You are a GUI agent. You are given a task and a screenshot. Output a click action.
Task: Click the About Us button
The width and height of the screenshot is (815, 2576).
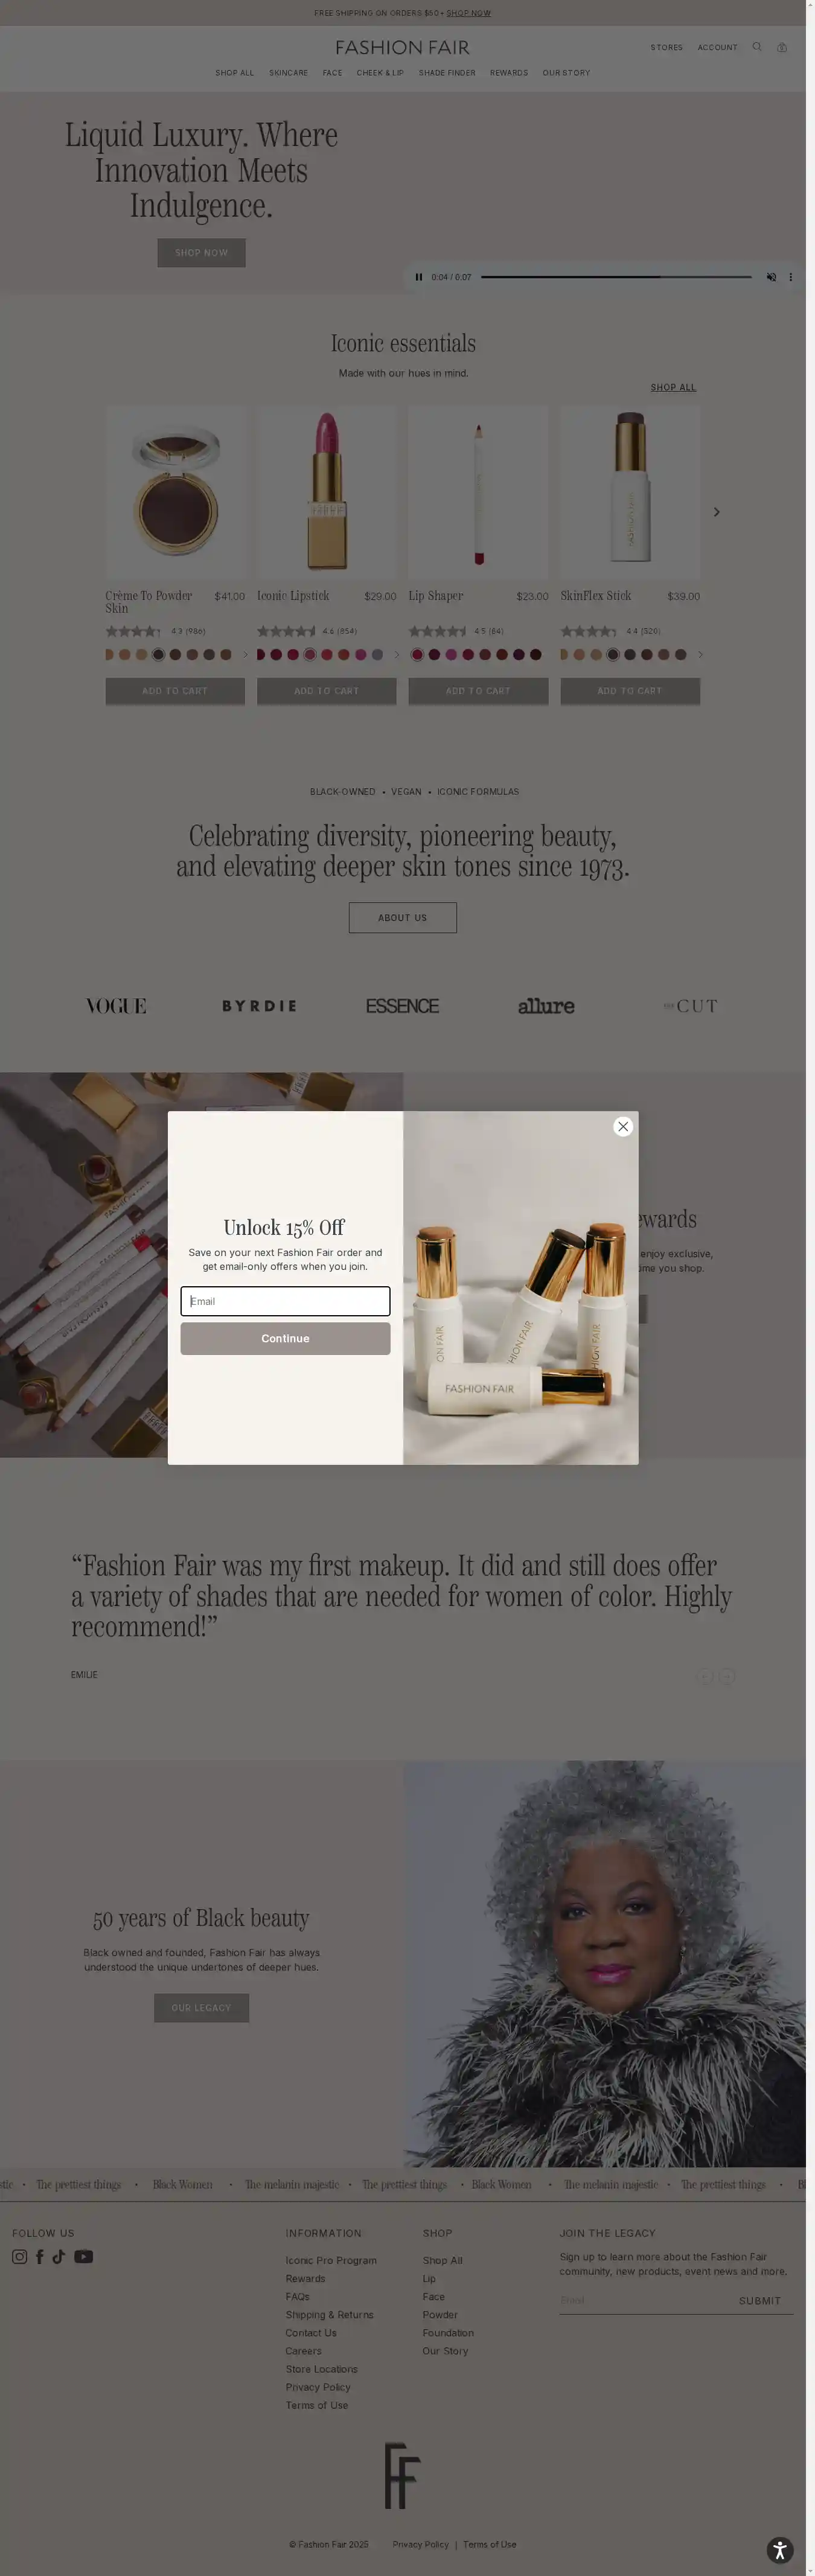(402, 917)
